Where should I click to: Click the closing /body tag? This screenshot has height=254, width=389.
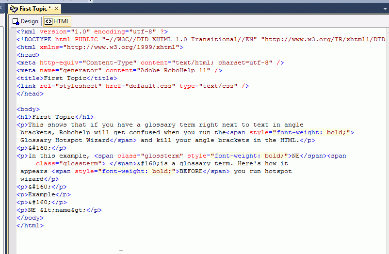[x=30, y=218]
